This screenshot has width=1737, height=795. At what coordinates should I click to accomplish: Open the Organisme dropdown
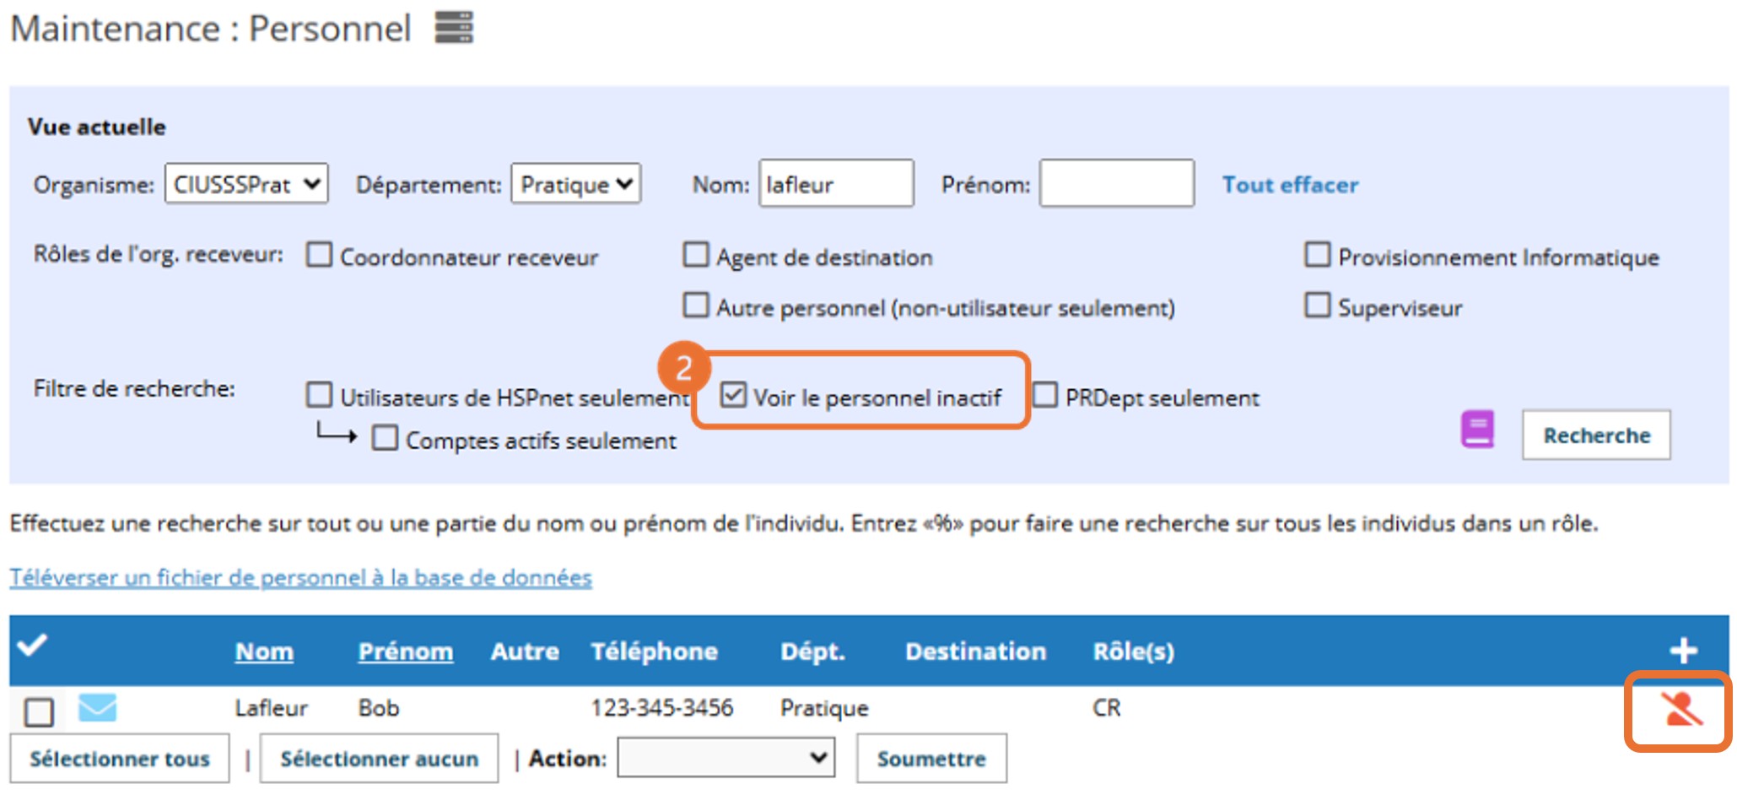245,184
